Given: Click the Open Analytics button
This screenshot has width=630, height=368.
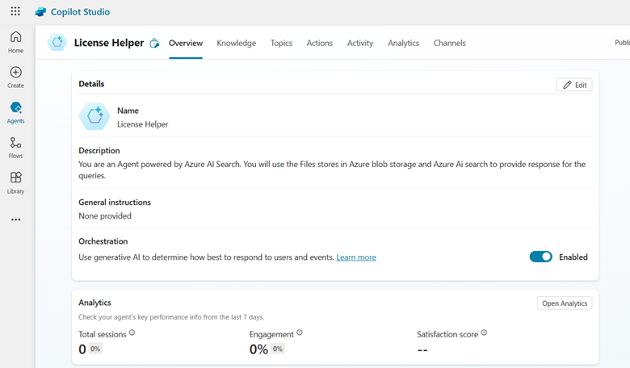Looking at the screenshot, I should click(x=564, y=303).
